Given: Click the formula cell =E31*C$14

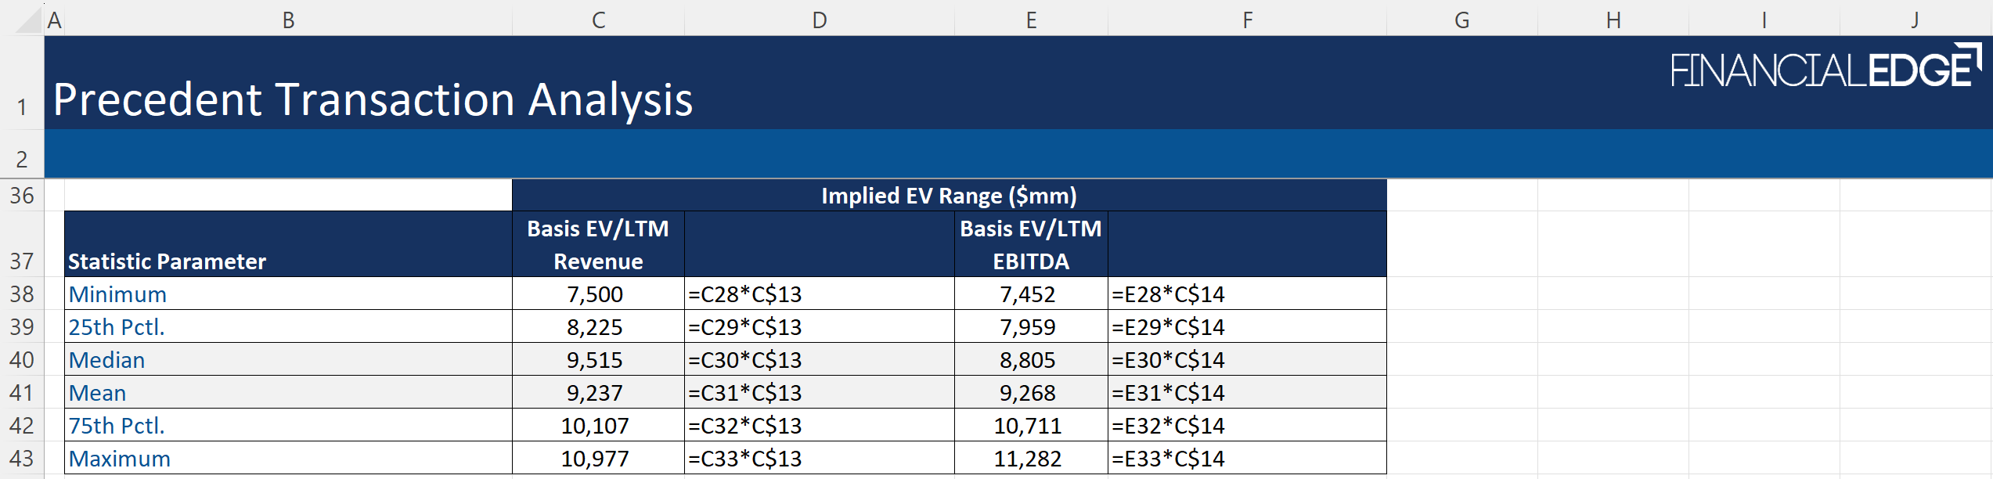Looking at the screenshot, I should coord(1168,393).
